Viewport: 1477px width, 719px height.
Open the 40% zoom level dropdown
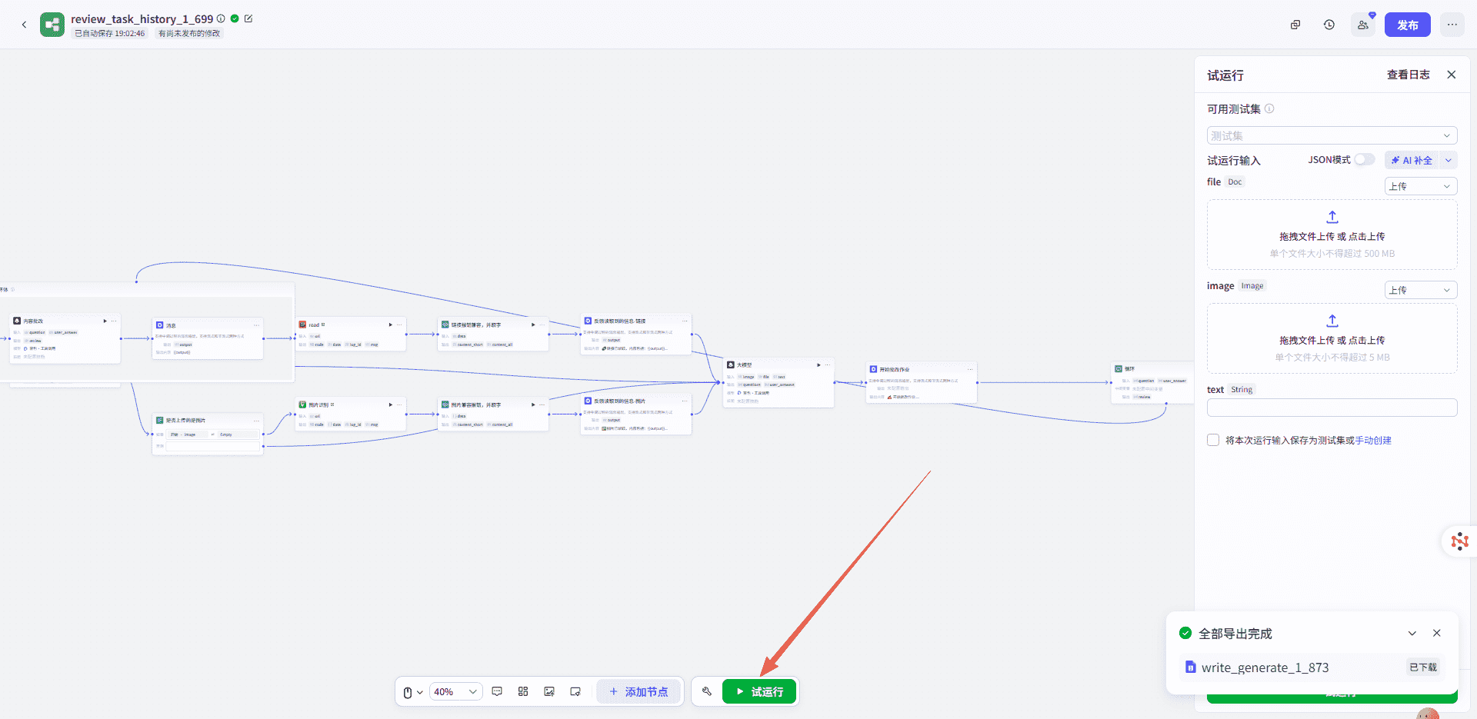(455, 691)
